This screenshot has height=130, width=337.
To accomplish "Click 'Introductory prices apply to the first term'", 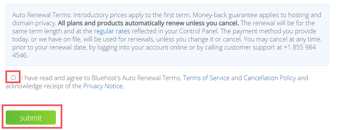I will 132,15.
